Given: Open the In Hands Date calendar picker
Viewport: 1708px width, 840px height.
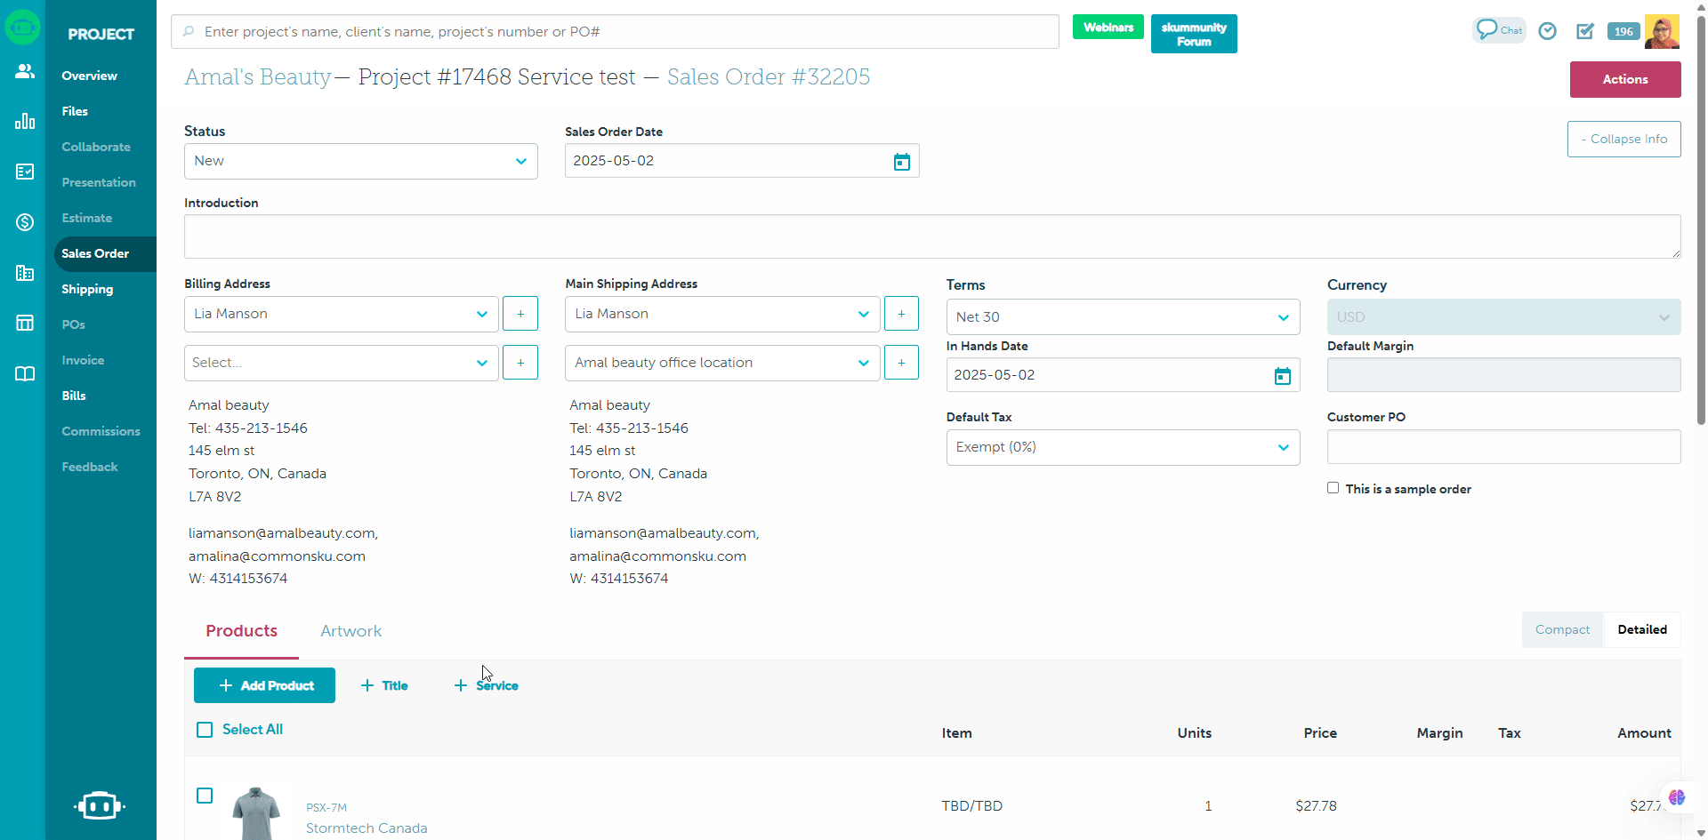Looking at the screenshot, I should pyautogui.click(x=1282, y=376).
